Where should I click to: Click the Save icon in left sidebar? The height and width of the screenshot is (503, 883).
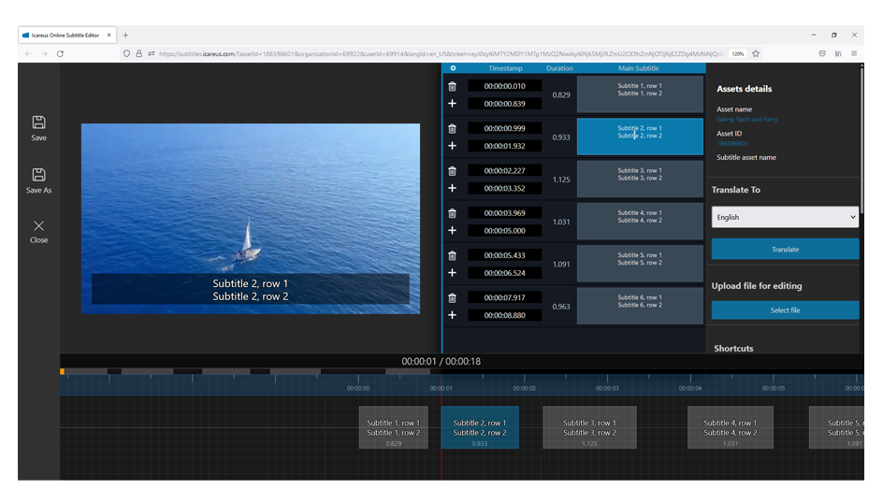38,122
